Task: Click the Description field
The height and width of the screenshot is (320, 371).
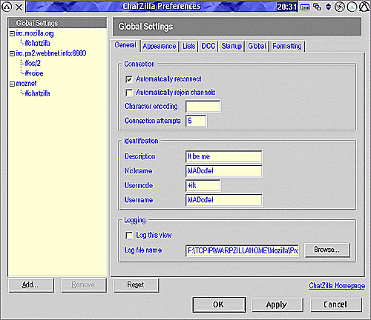Action: tap(224, 157)
